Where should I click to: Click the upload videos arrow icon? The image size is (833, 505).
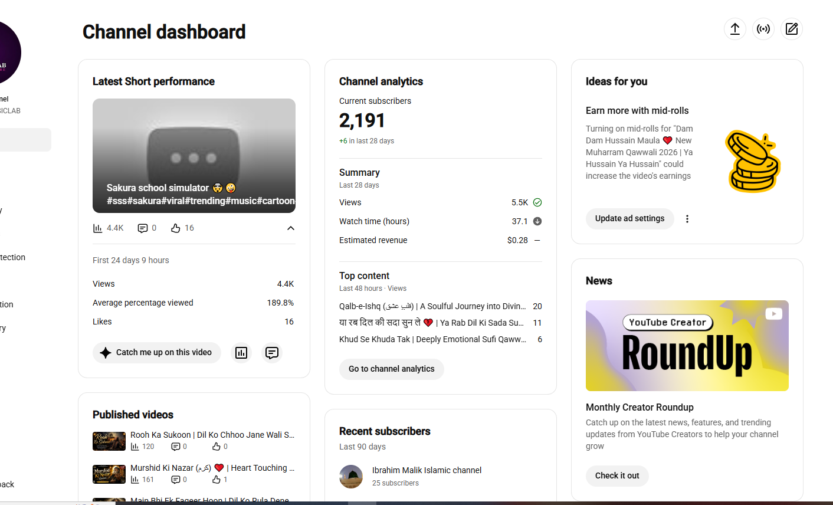coord(735,29)
